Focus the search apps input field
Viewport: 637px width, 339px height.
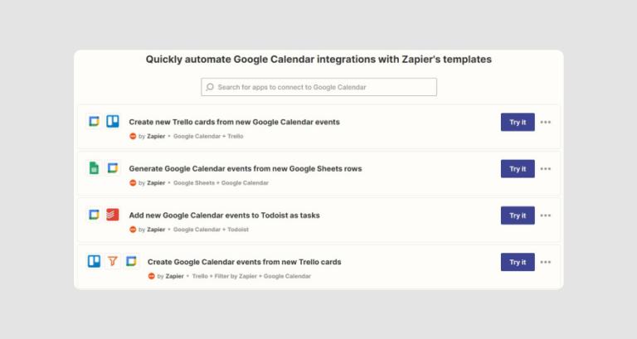[x=318, y=87]
